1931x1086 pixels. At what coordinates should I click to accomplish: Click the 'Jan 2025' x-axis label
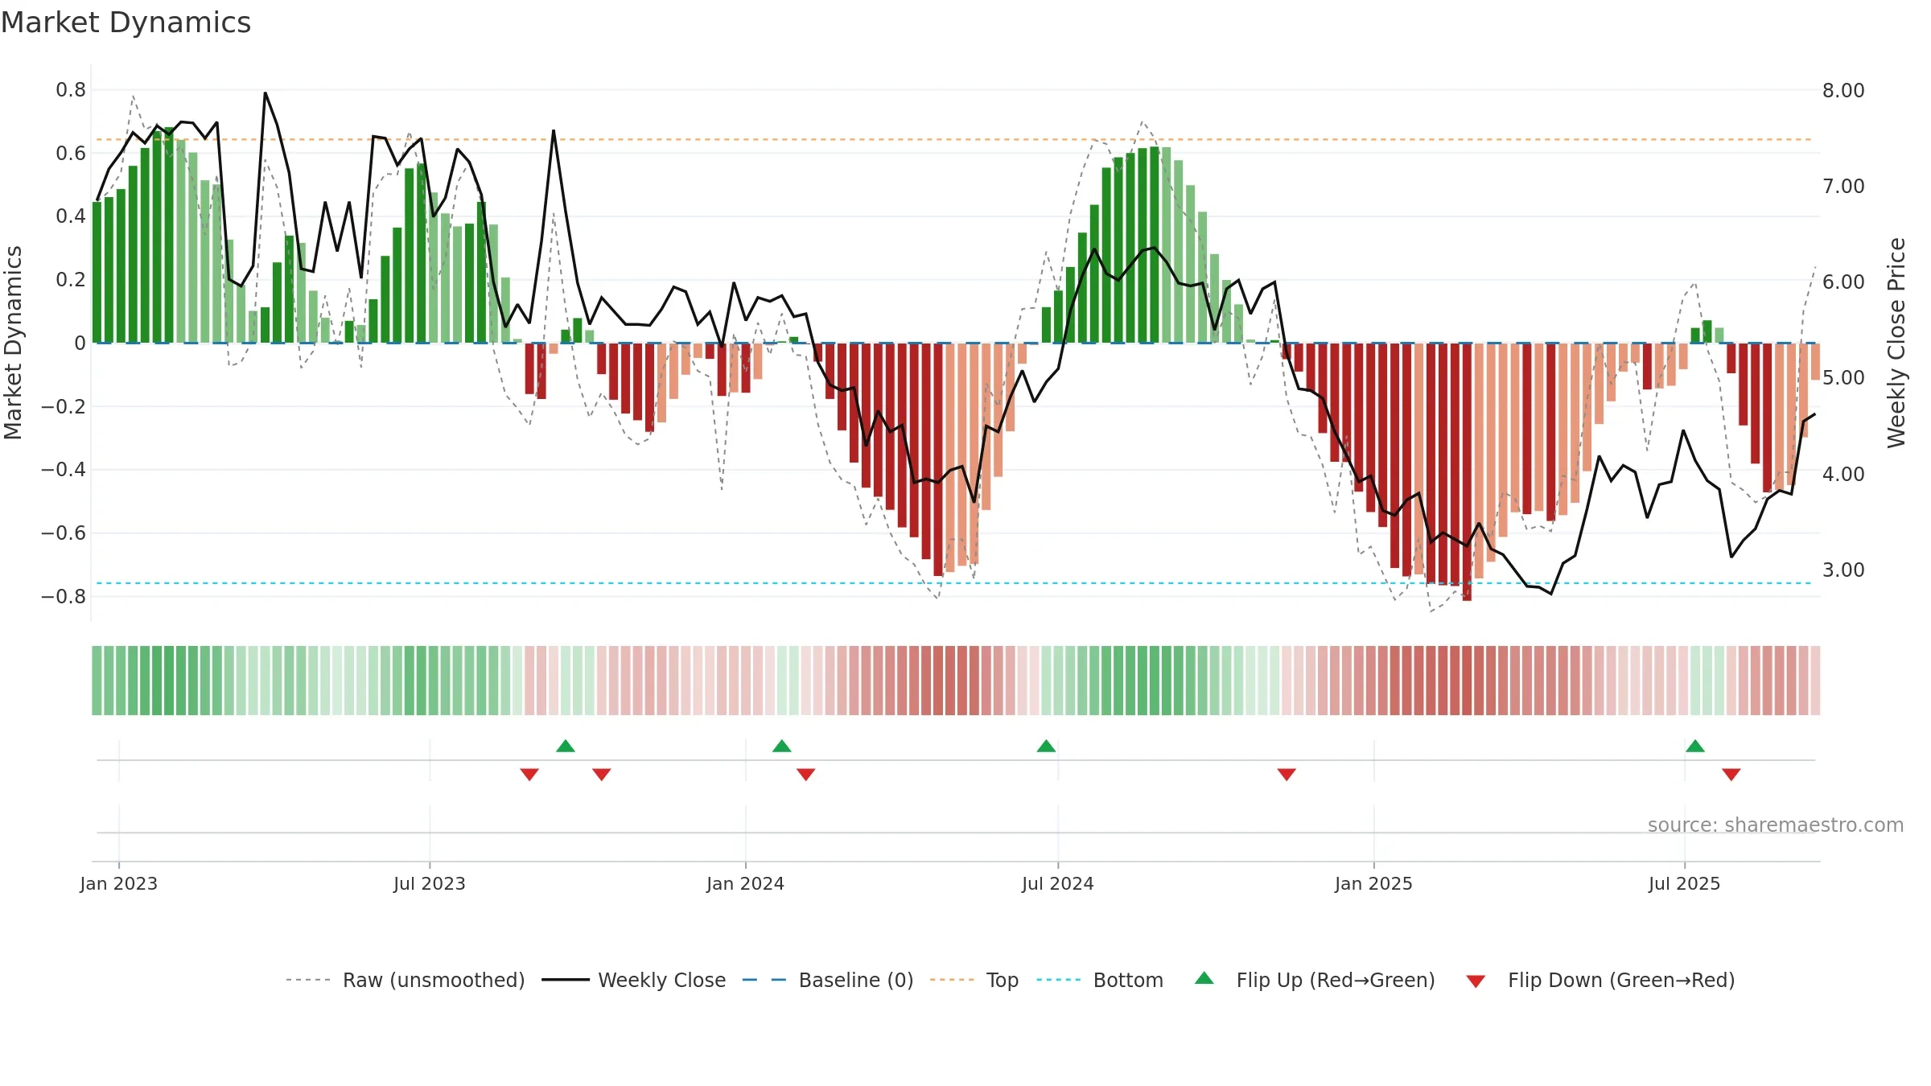tap(1374, 883)
